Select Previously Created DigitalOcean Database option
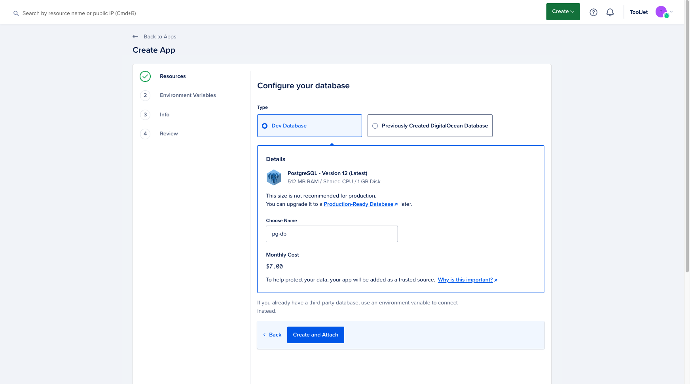The width and height of the screenshot is (690, 384). point(375,126)
